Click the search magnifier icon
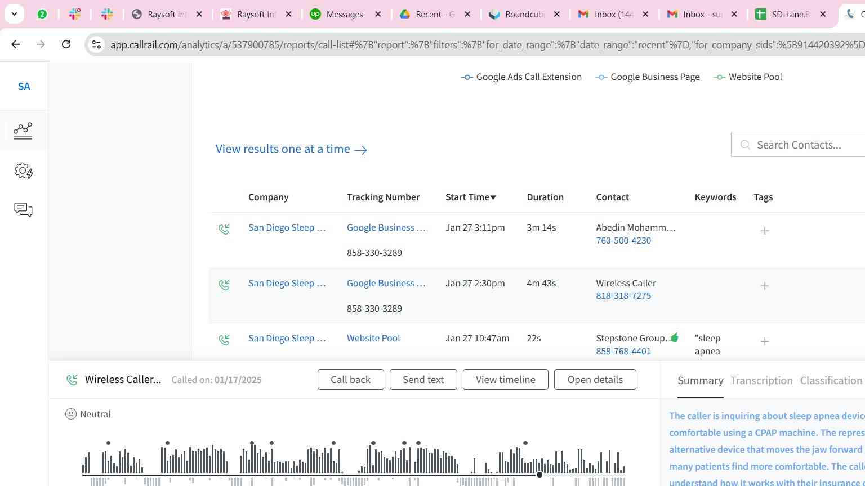This screenshot has width=865, height=486. 745,145
